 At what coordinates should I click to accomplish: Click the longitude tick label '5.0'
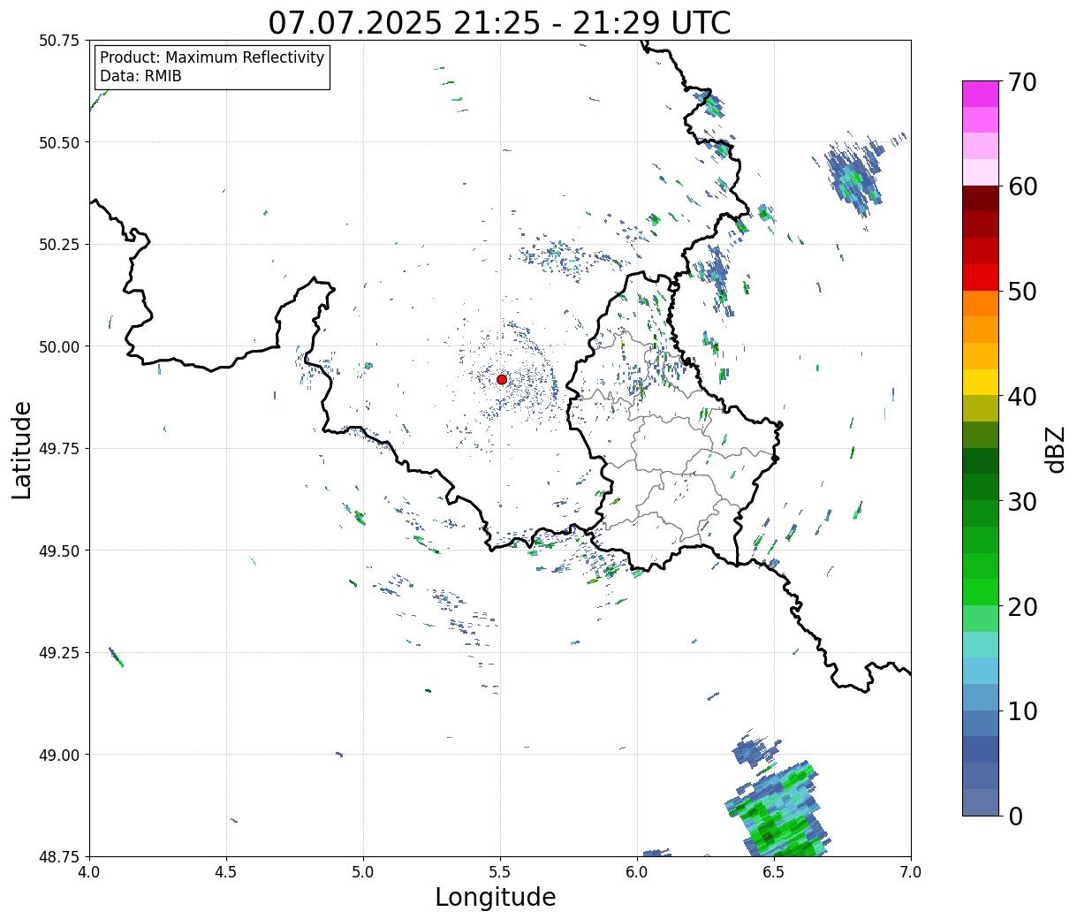pos(363,872)
